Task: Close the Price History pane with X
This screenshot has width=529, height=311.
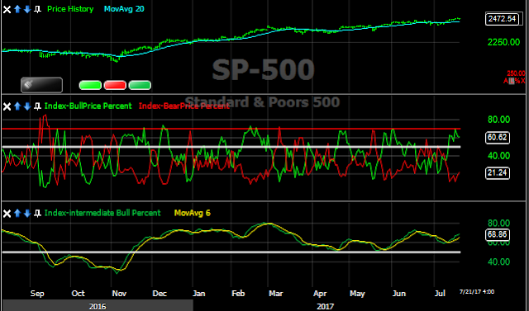Action: coord(7,9)
